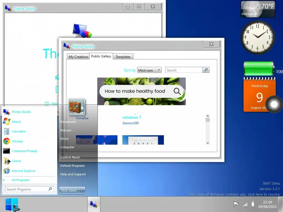Click the Shut down button

69,190
